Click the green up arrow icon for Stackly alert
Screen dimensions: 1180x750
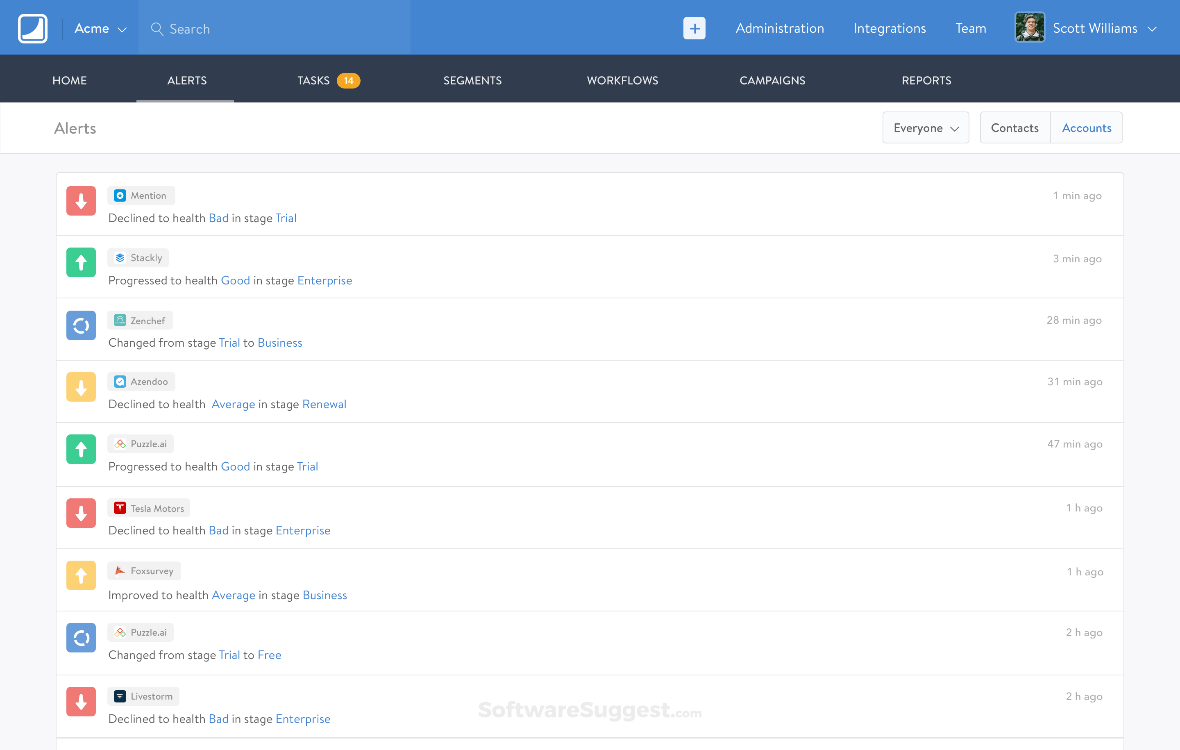[81, 263]
